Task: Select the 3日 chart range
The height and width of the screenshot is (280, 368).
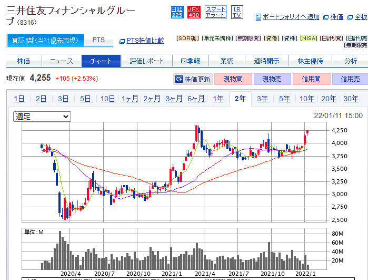Action: 64,99
